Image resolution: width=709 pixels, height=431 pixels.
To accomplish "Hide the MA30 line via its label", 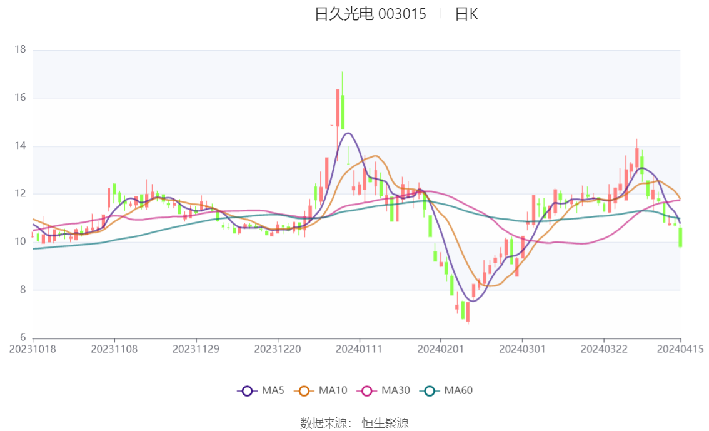I will [x=396, y=390].
